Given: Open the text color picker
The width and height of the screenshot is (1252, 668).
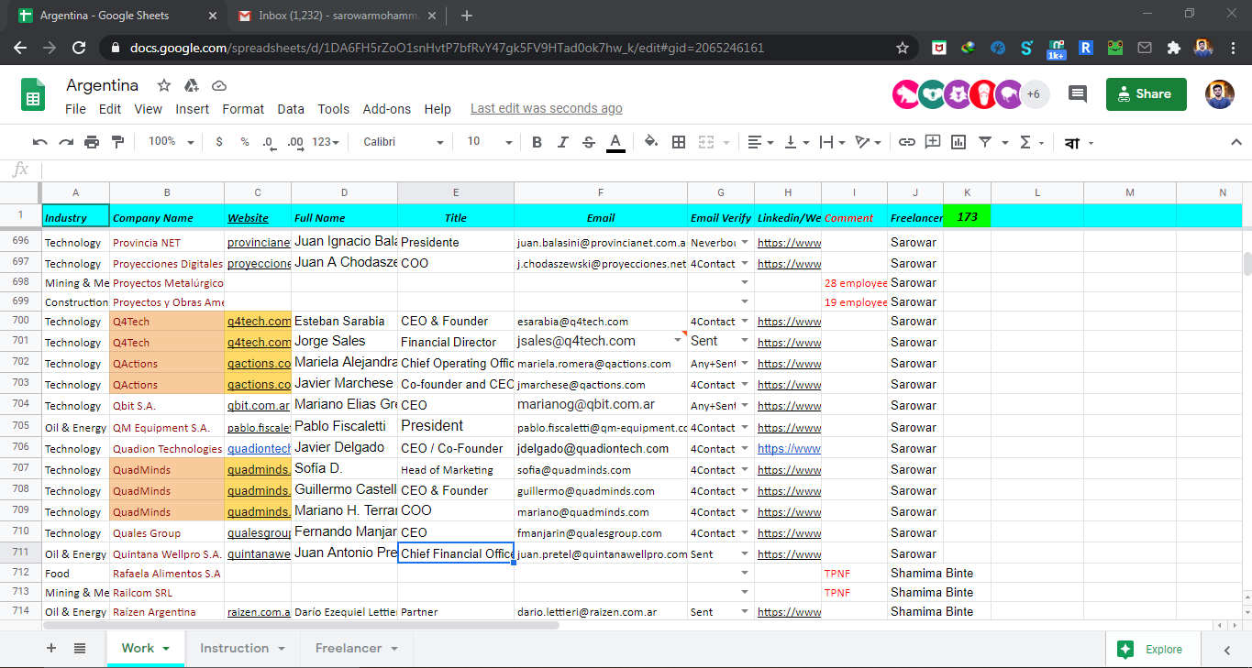Looking at the screenshot, I should click(x=615, y=142).
